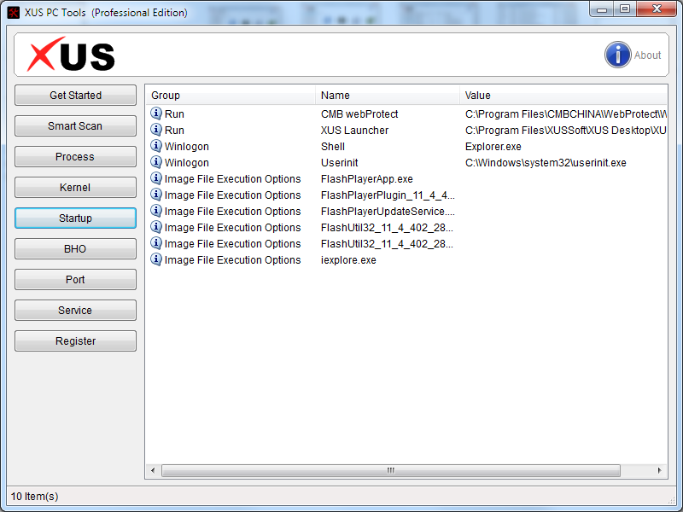Open the Port section

point(75,280)
